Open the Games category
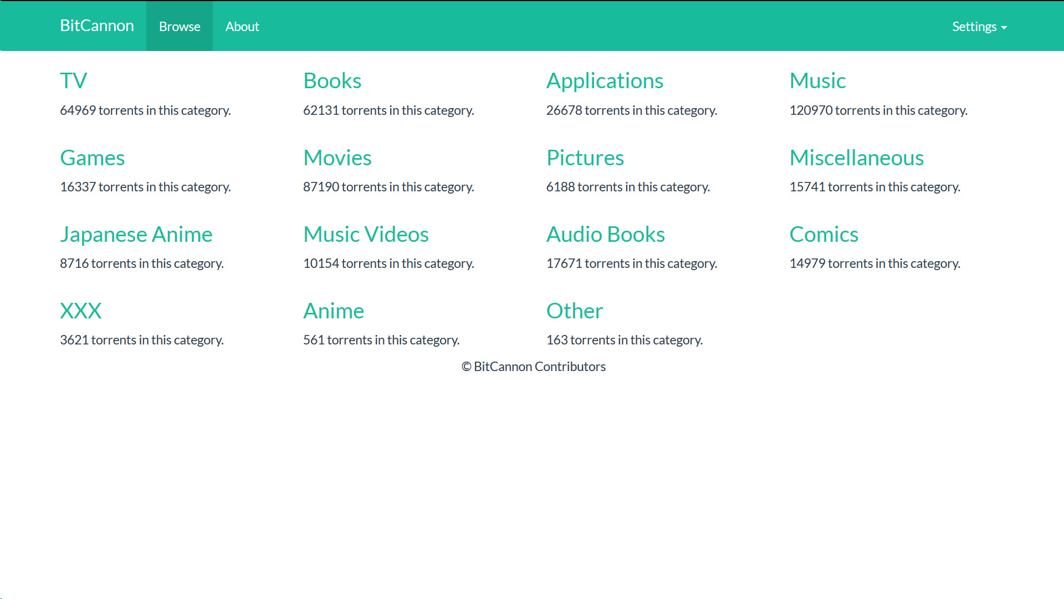 pos(92,158)
